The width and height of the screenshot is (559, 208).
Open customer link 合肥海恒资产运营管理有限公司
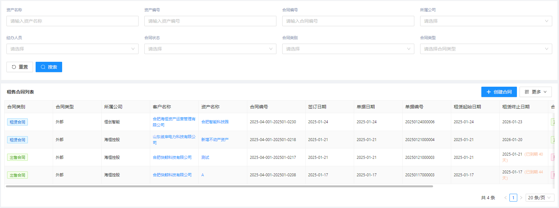(x=174, y=122)
